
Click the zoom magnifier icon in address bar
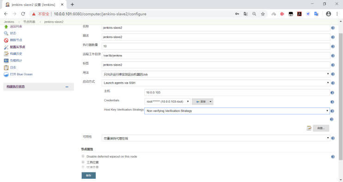click(254, 14)
